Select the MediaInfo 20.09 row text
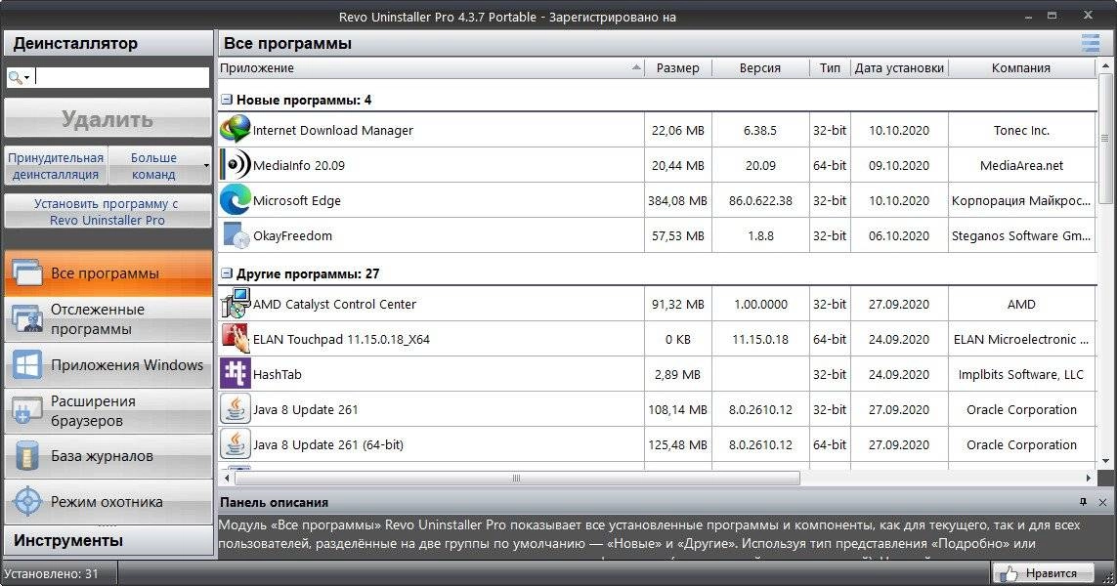This screenshot has height=586, width=1117. coord(298,165)
